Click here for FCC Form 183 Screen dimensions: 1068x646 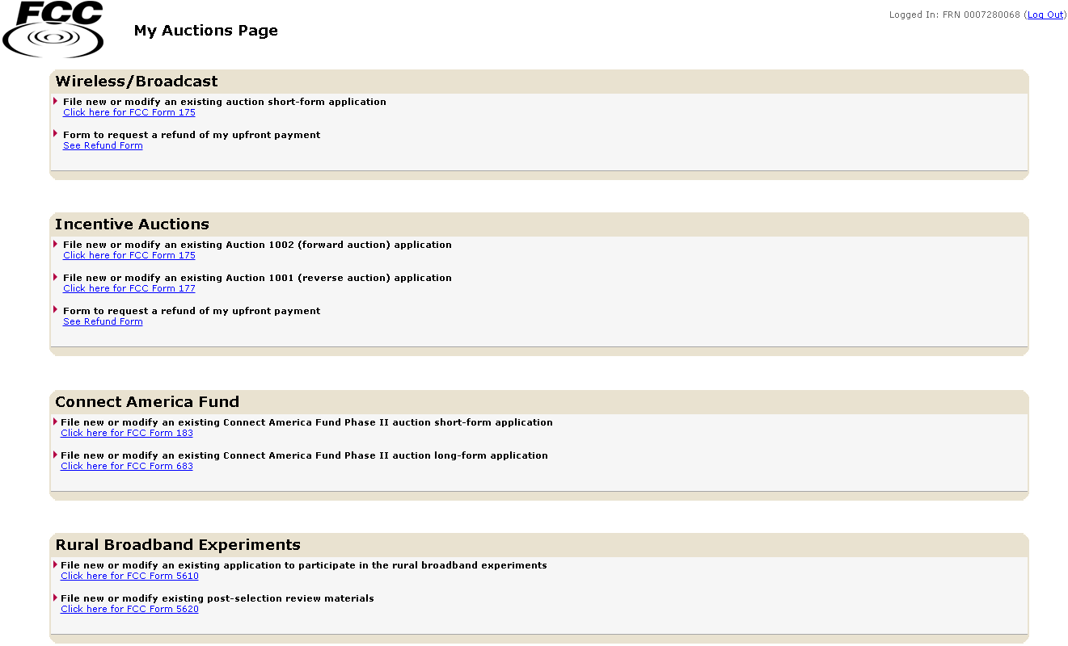[x=127, y=434]
